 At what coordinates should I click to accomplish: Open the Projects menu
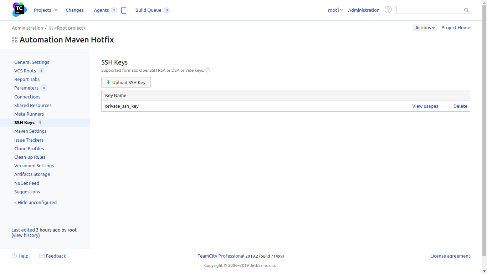tap(42, 10)
